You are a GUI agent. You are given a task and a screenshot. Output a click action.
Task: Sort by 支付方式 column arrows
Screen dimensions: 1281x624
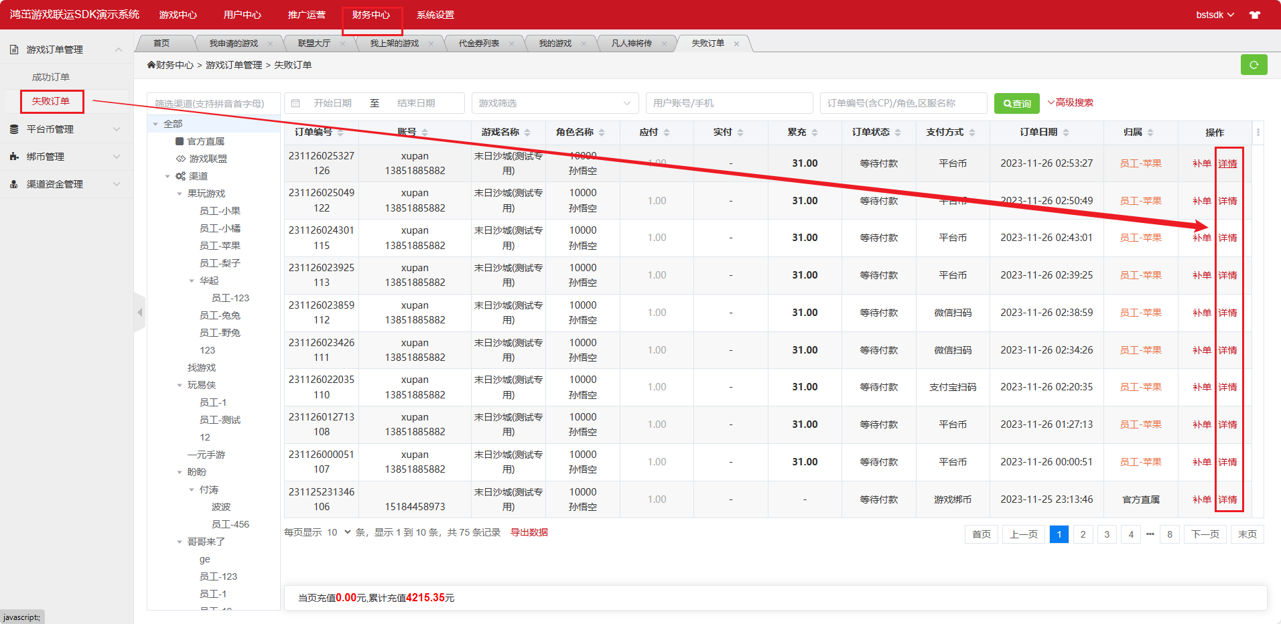click(x=972, y=133)
